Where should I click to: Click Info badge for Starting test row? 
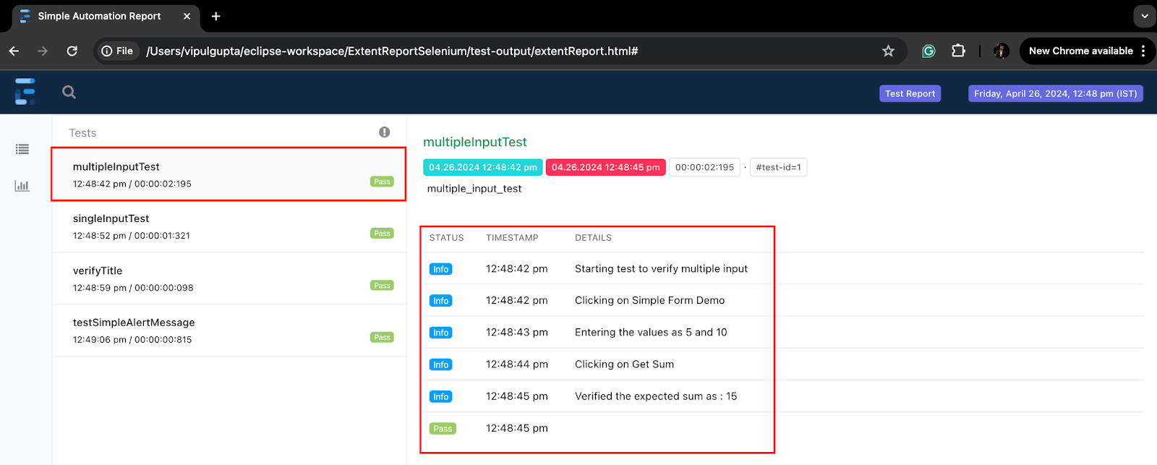click(x=440, y=269)
